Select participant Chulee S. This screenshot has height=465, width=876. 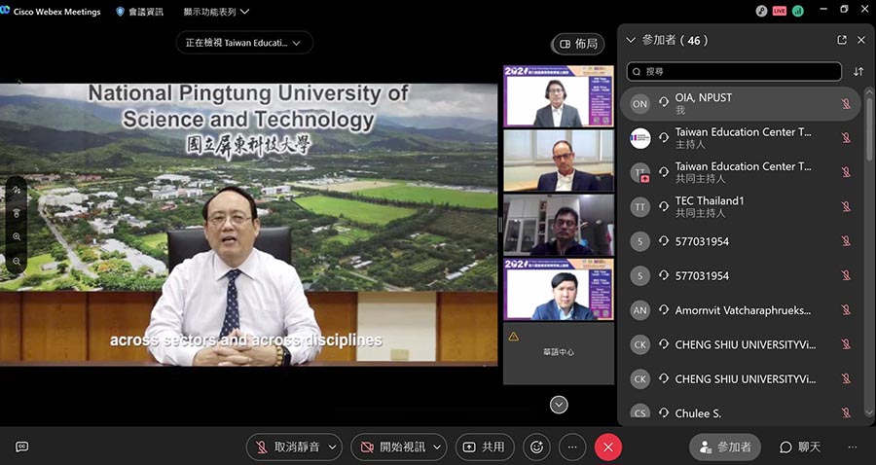pyautogui.click(x=741, y=411)
